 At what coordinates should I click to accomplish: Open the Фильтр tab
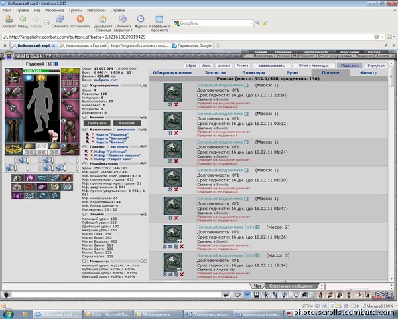tap(369, 72)
